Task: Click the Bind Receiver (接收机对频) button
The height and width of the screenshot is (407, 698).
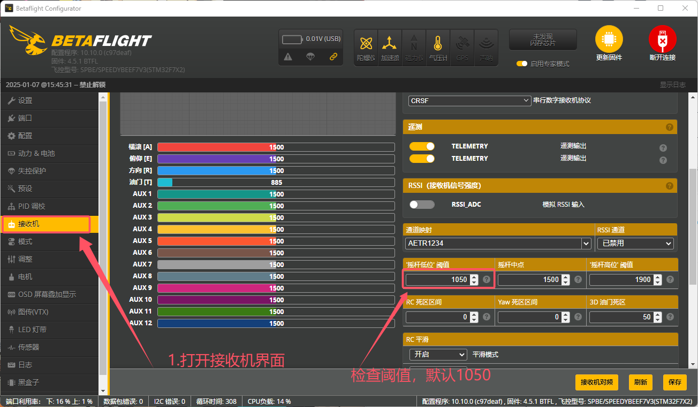Action: point(596,382)
